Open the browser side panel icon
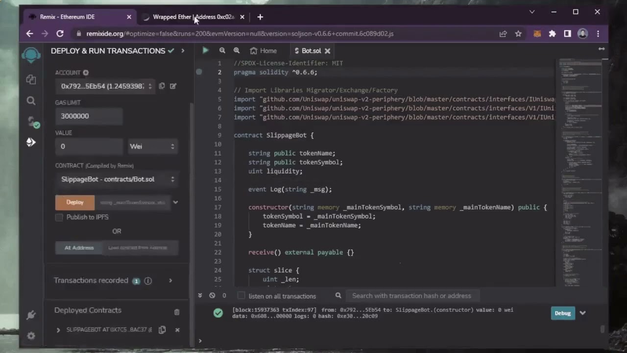The image size is (627, 353). coord(567,34)
